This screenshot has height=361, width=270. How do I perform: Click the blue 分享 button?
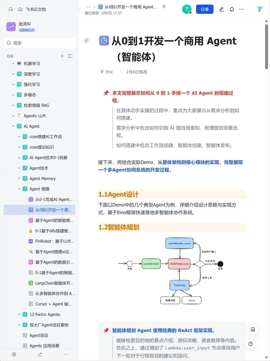[x=205, y=9]
